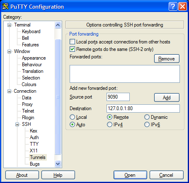
Task: Collapse the Terminal tree node
Action: click(x=9, y=25)
